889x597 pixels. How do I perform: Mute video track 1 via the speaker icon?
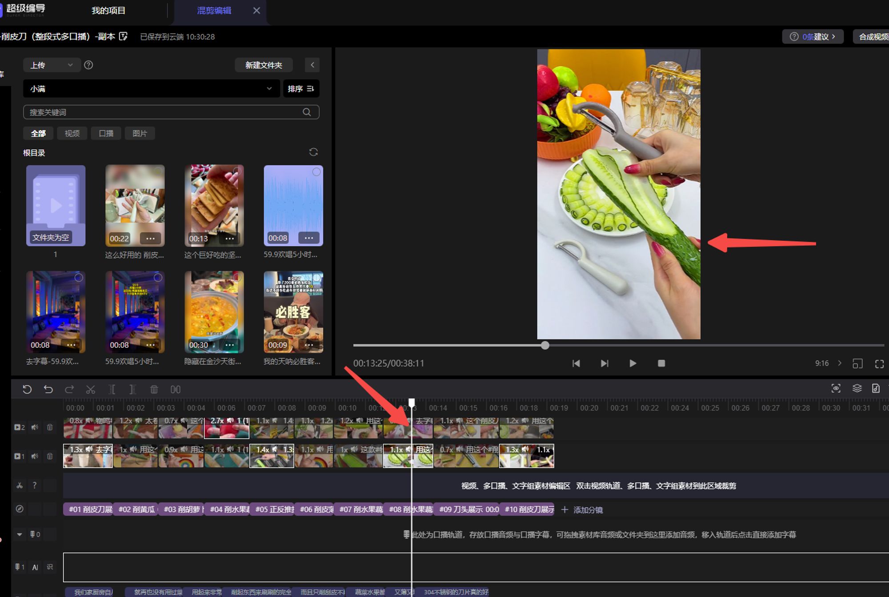[35, 456]
